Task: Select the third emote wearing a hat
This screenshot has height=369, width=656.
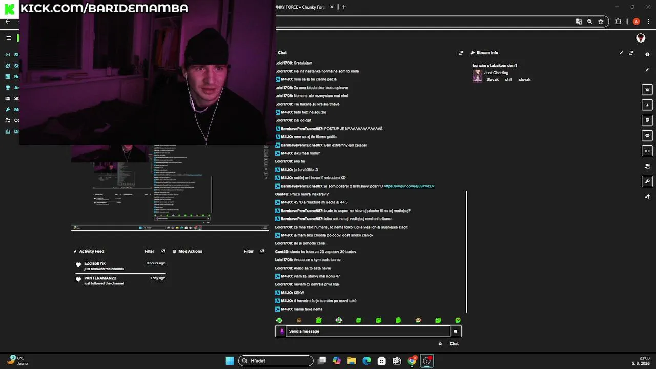Action: click(x=319, y=320)
